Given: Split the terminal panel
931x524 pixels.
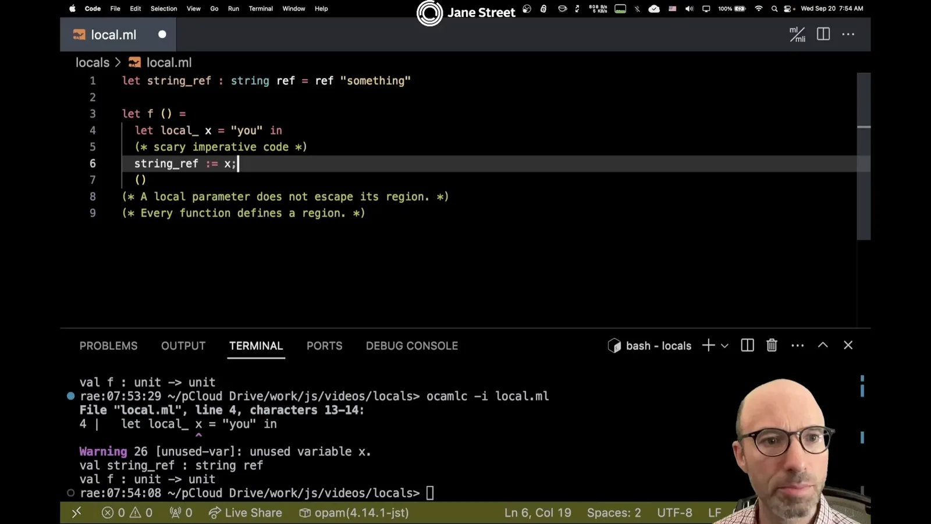Looking at the screenshot, I should (x=747, y=345).
